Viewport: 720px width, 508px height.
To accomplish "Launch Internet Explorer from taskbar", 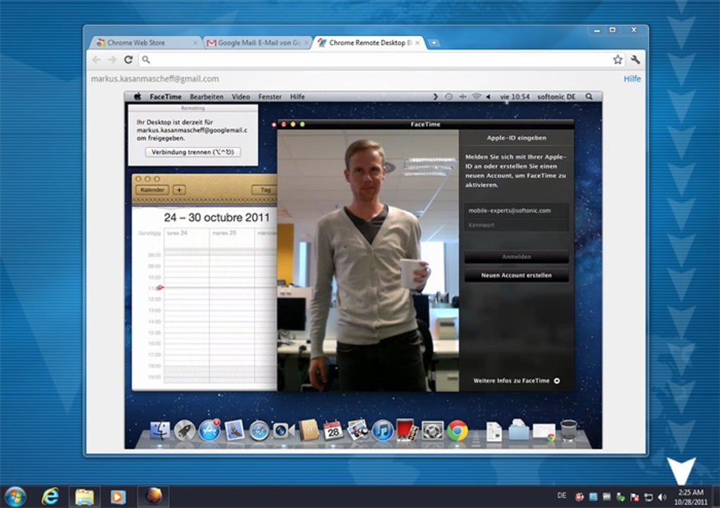I will point(49,496).
